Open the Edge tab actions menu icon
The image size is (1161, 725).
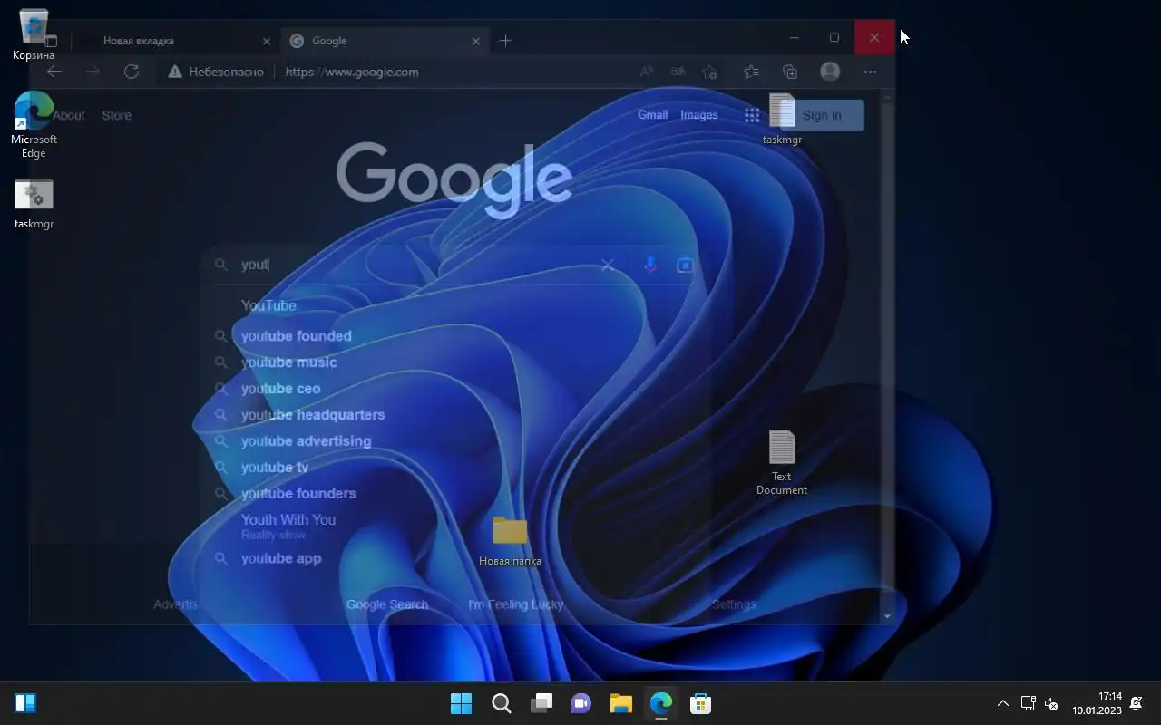[x=51, y=41]
